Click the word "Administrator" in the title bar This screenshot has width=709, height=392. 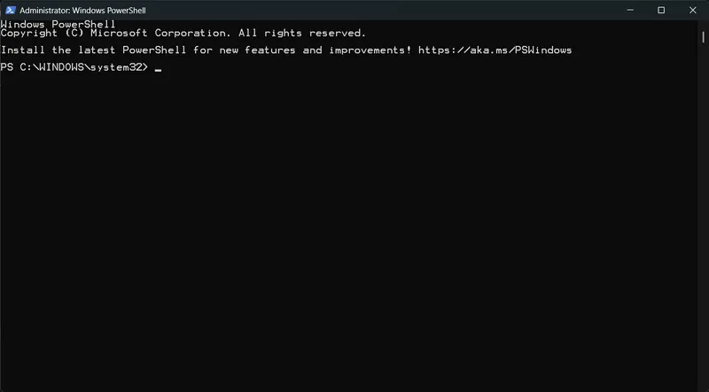[48, 10]
